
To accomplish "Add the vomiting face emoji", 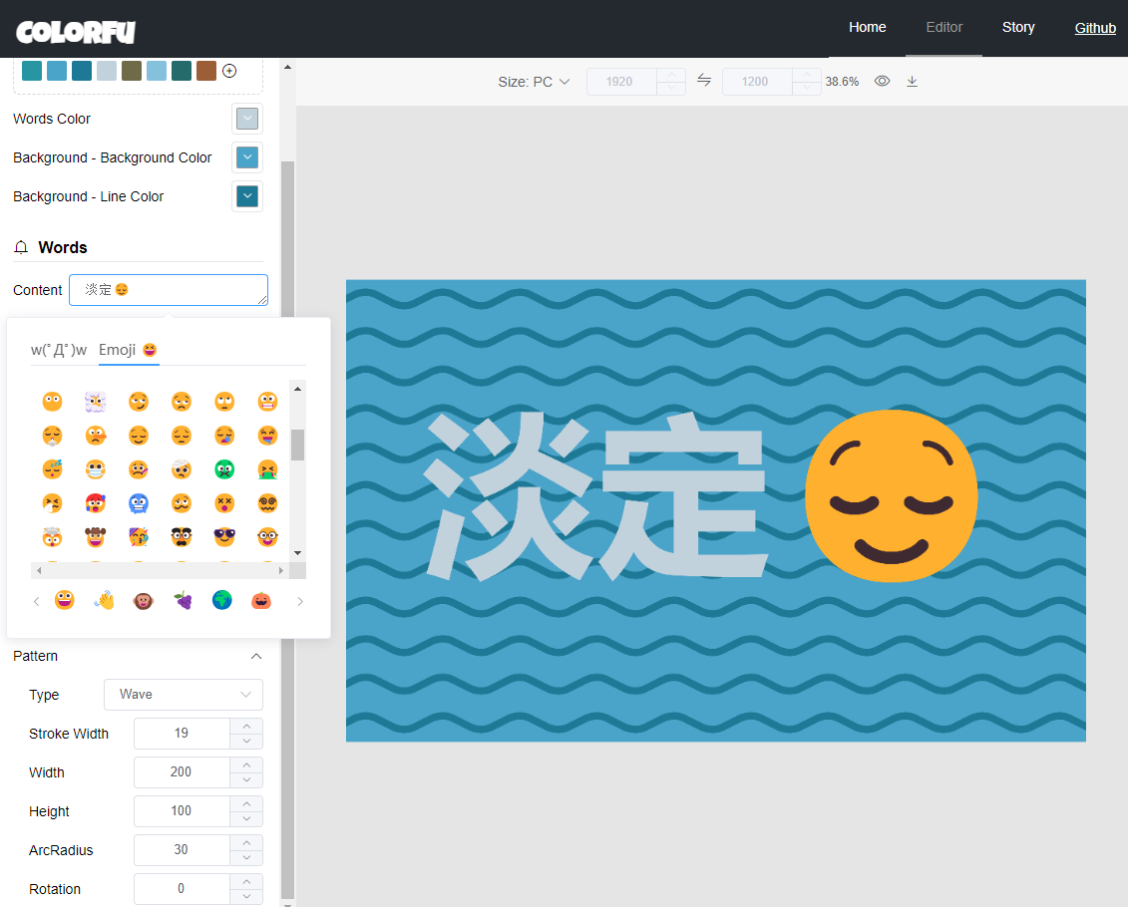I will 267,469.
